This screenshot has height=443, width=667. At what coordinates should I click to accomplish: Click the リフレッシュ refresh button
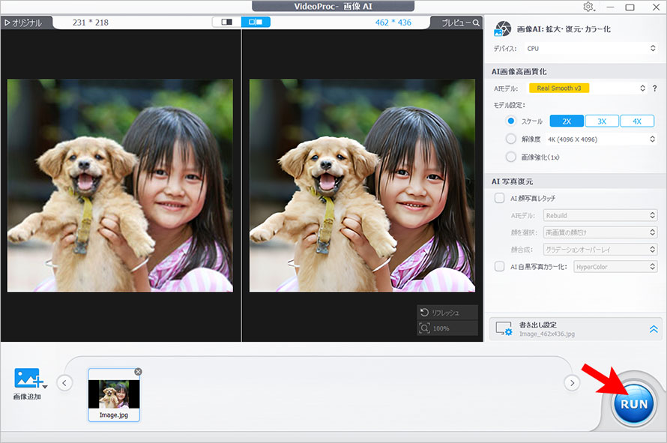click(447, 313)
